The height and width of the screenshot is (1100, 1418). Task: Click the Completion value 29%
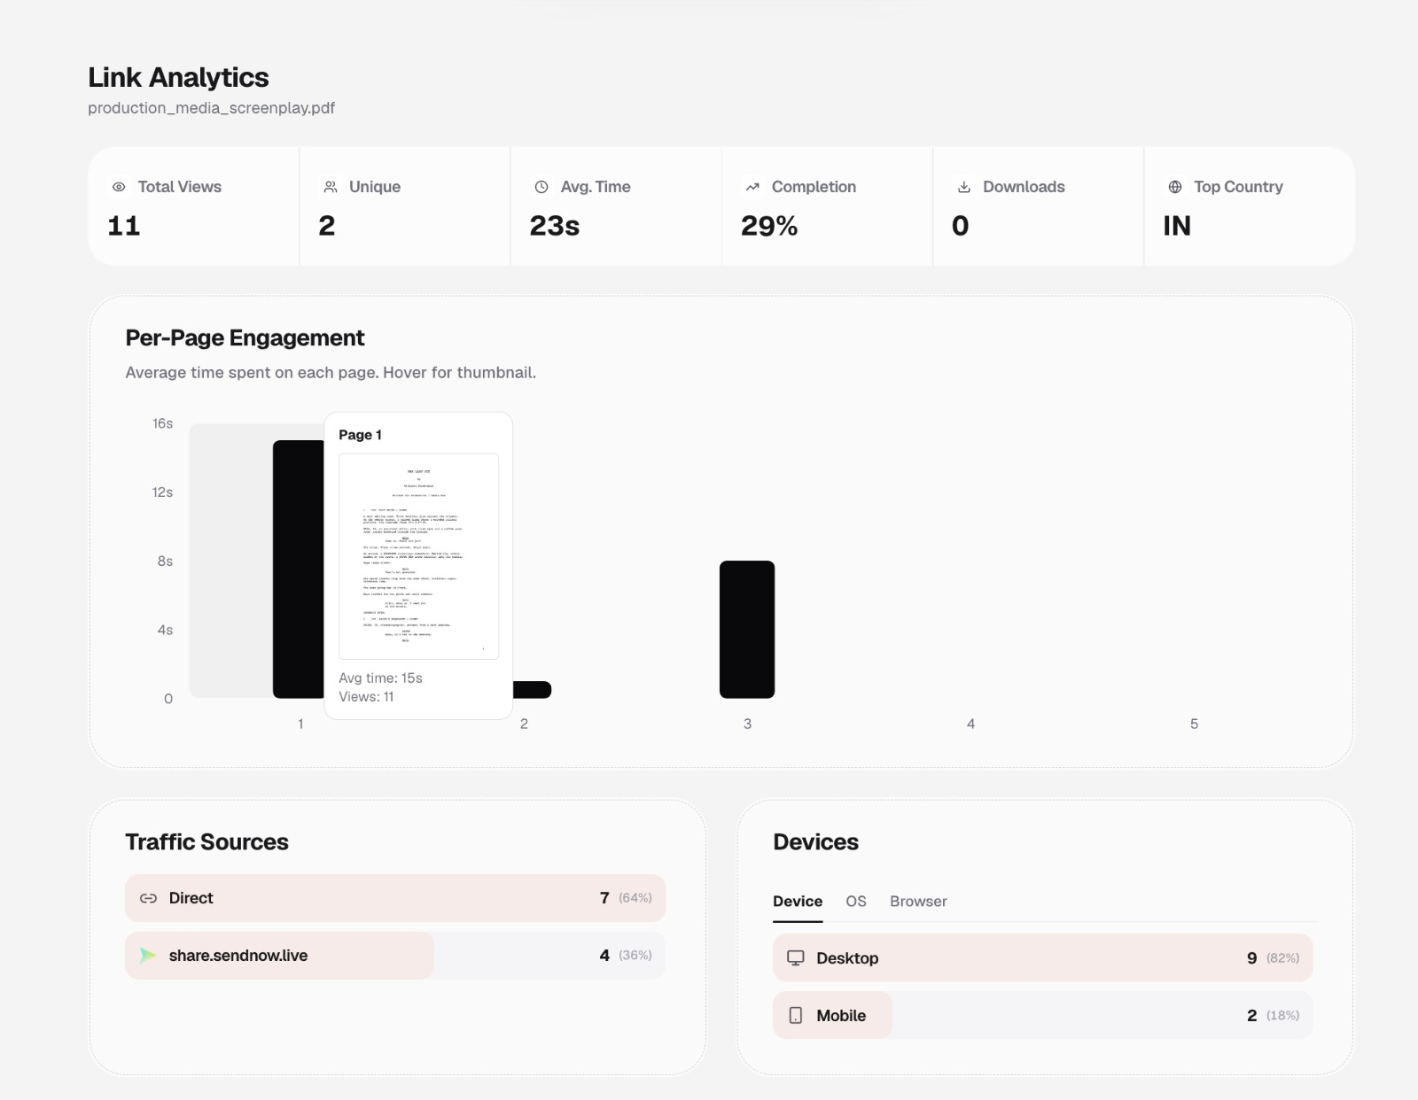coord(769,226)
